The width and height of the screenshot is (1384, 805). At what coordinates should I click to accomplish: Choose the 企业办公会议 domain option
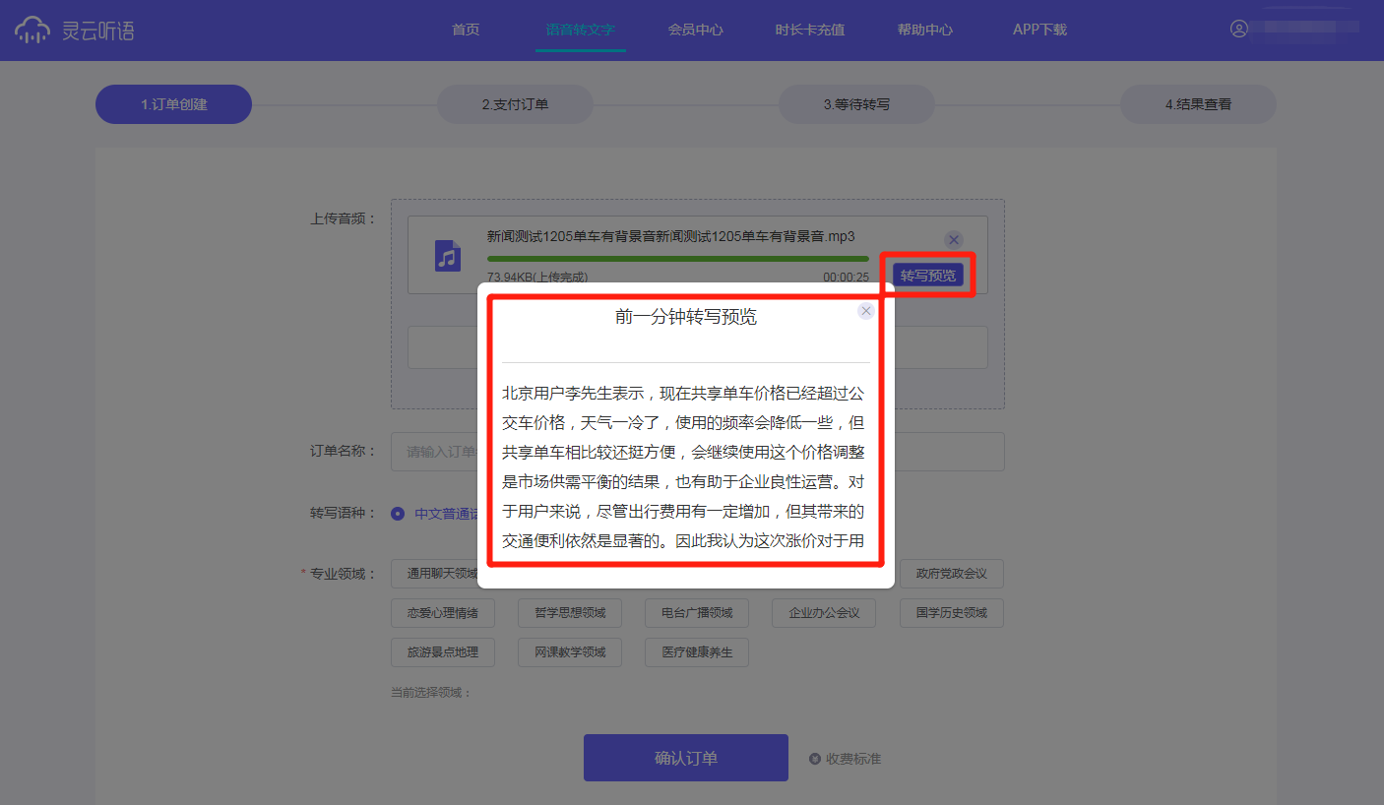point(824,613)
